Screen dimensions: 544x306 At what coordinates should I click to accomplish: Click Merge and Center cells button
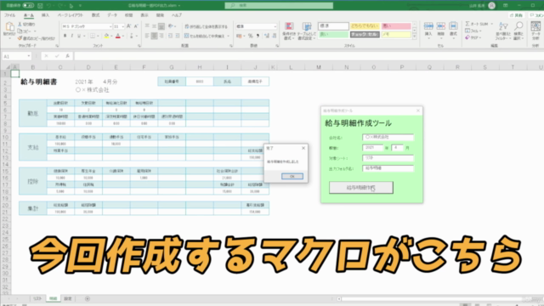[205, 36]
